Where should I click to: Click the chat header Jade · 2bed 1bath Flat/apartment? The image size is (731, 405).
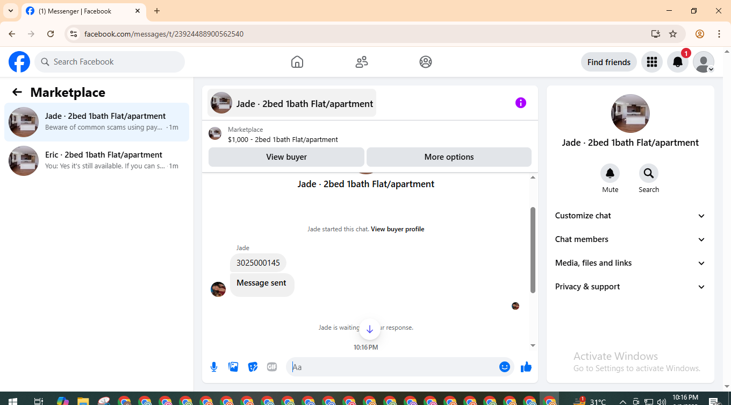click(292, 103)
